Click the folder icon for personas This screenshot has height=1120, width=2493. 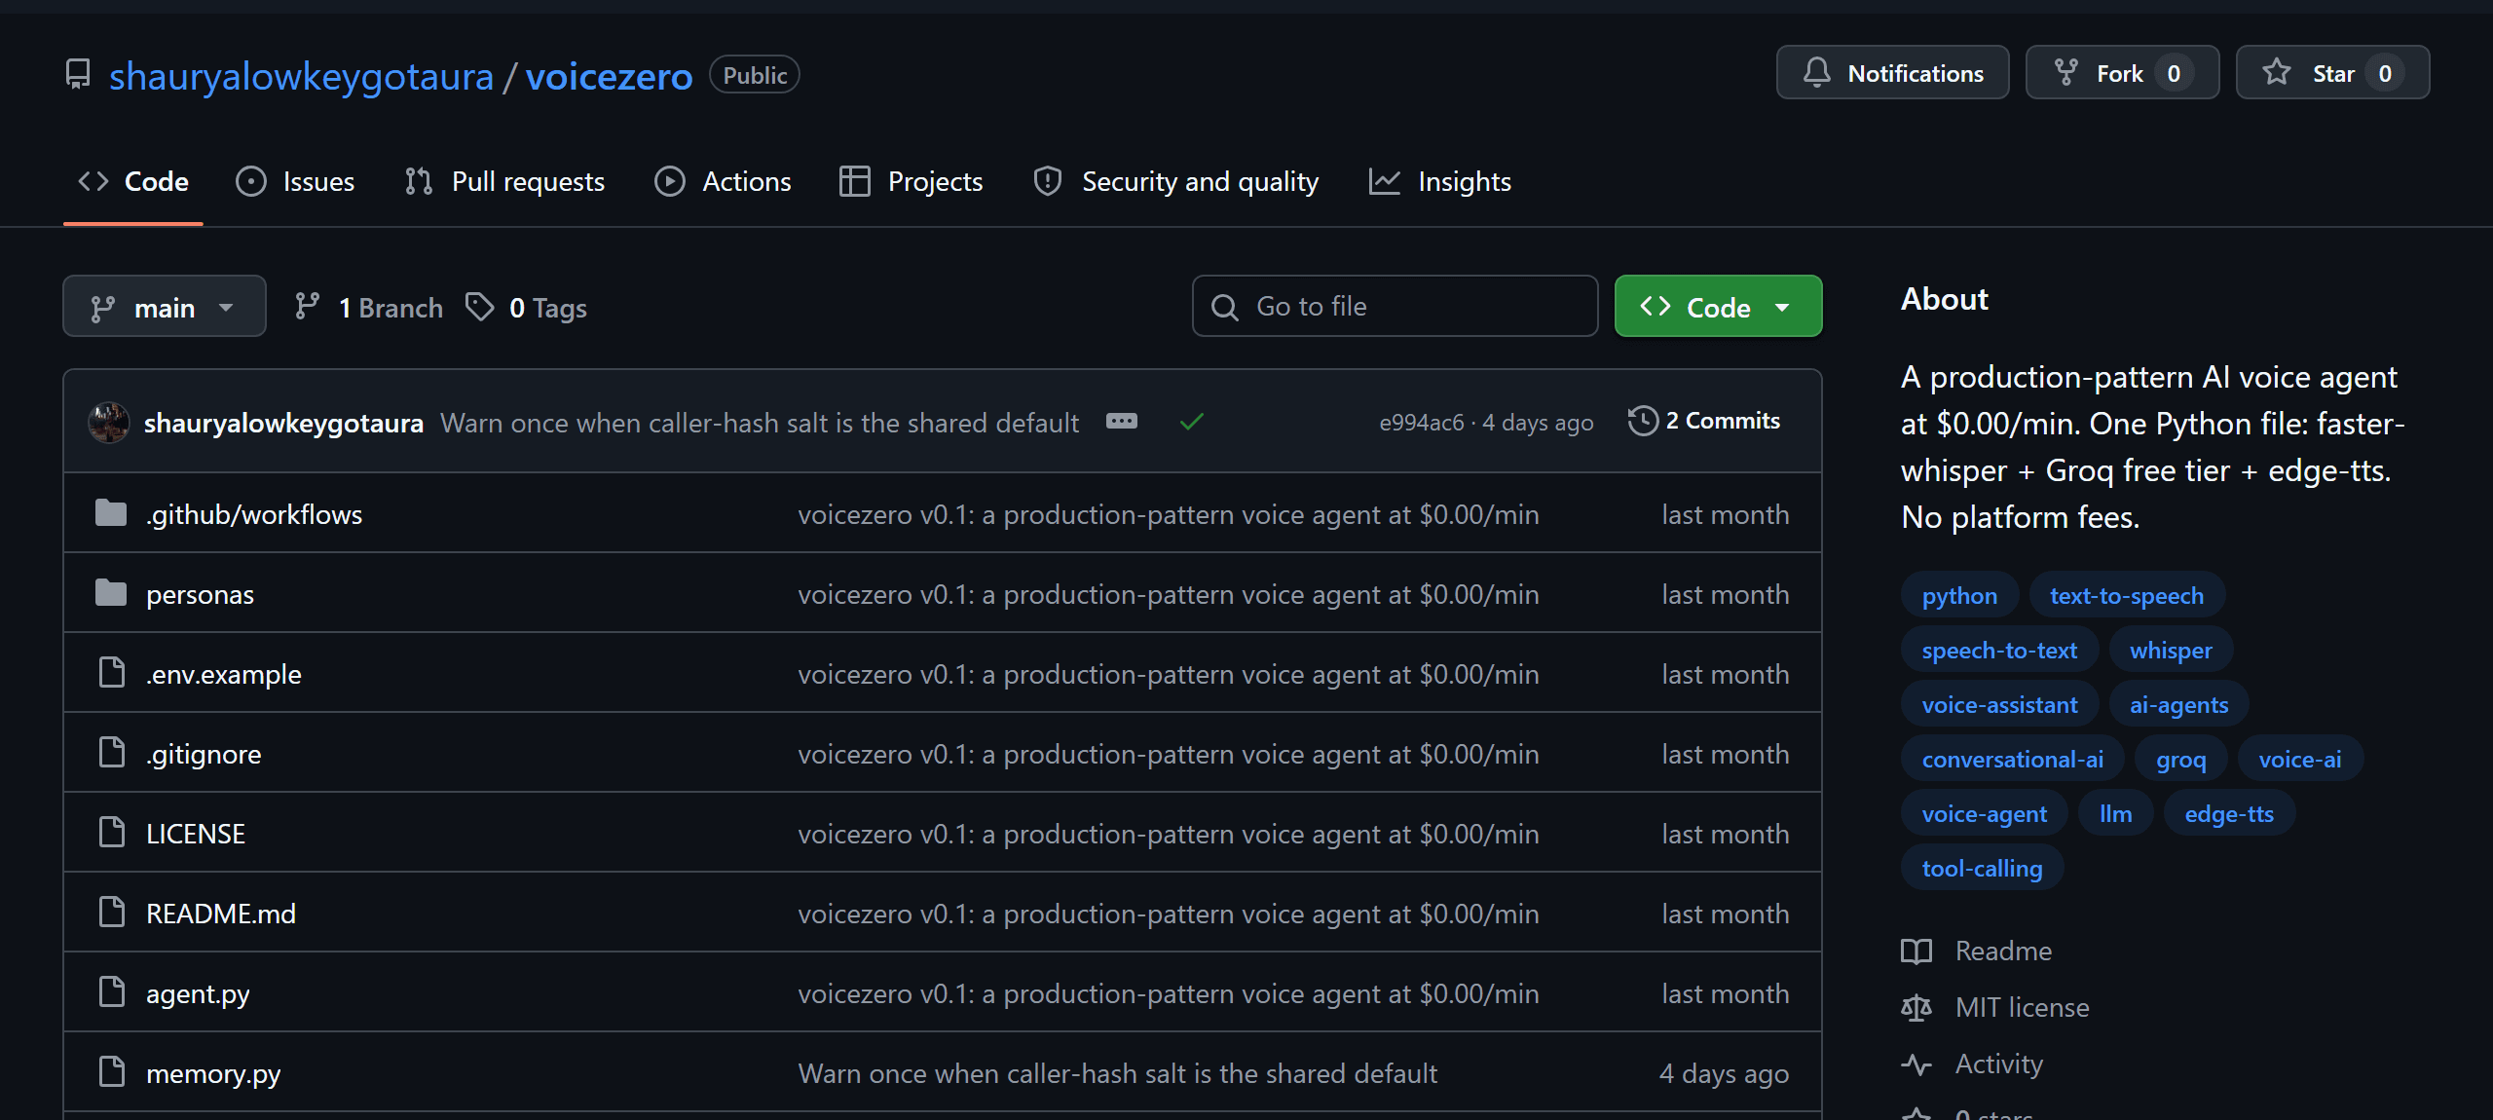tap(111, 593)
